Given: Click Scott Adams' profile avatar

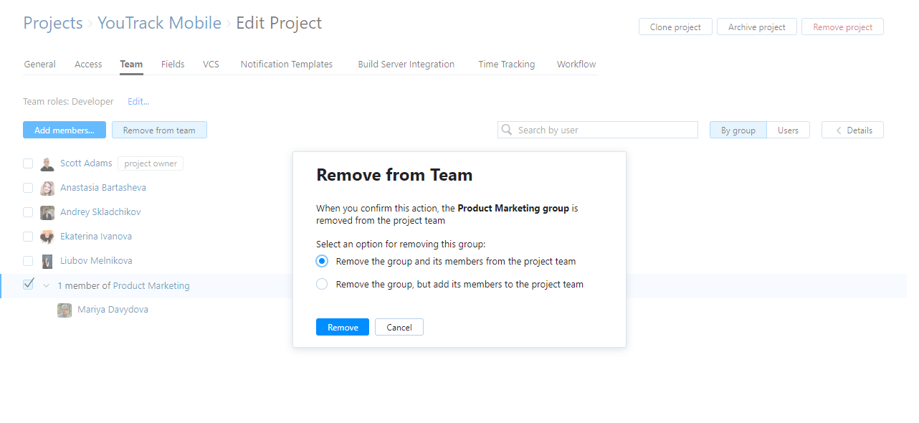Looking at the screenshot, I should (47, 163).
